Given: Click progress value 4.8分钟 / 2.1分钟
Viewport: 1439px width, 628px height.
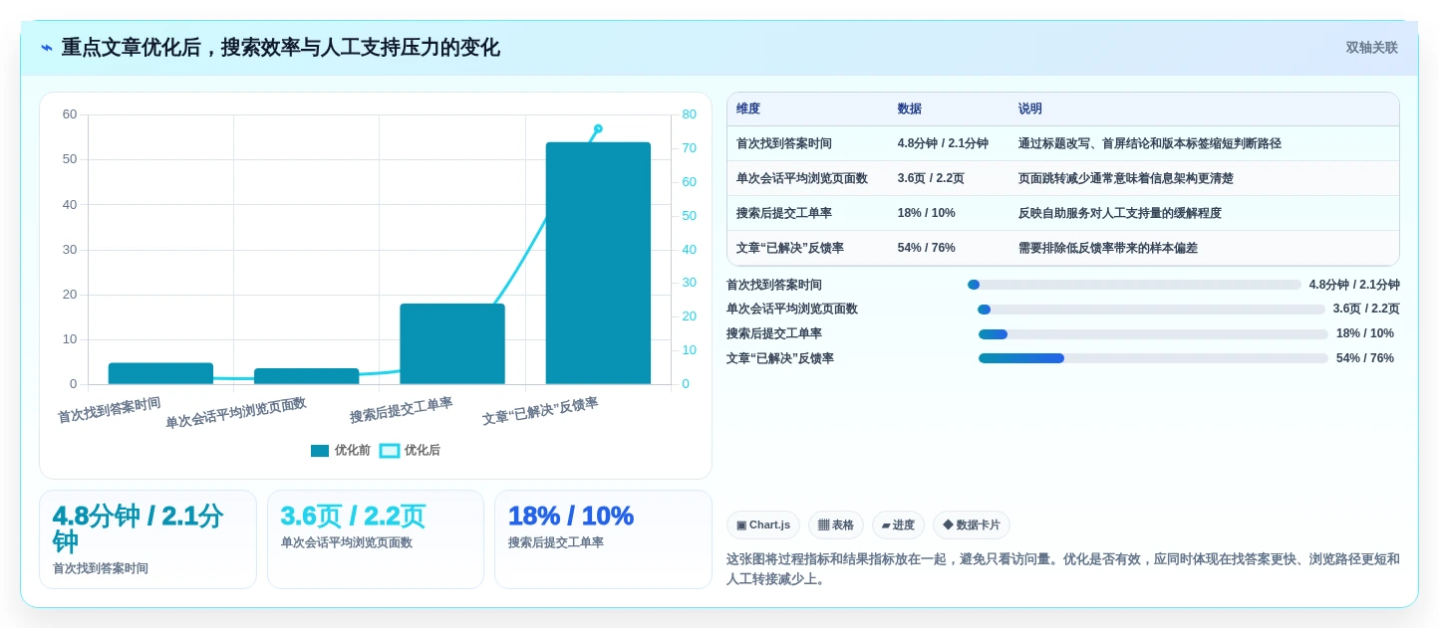Looking at the screenshot, I should point(1354,285).
